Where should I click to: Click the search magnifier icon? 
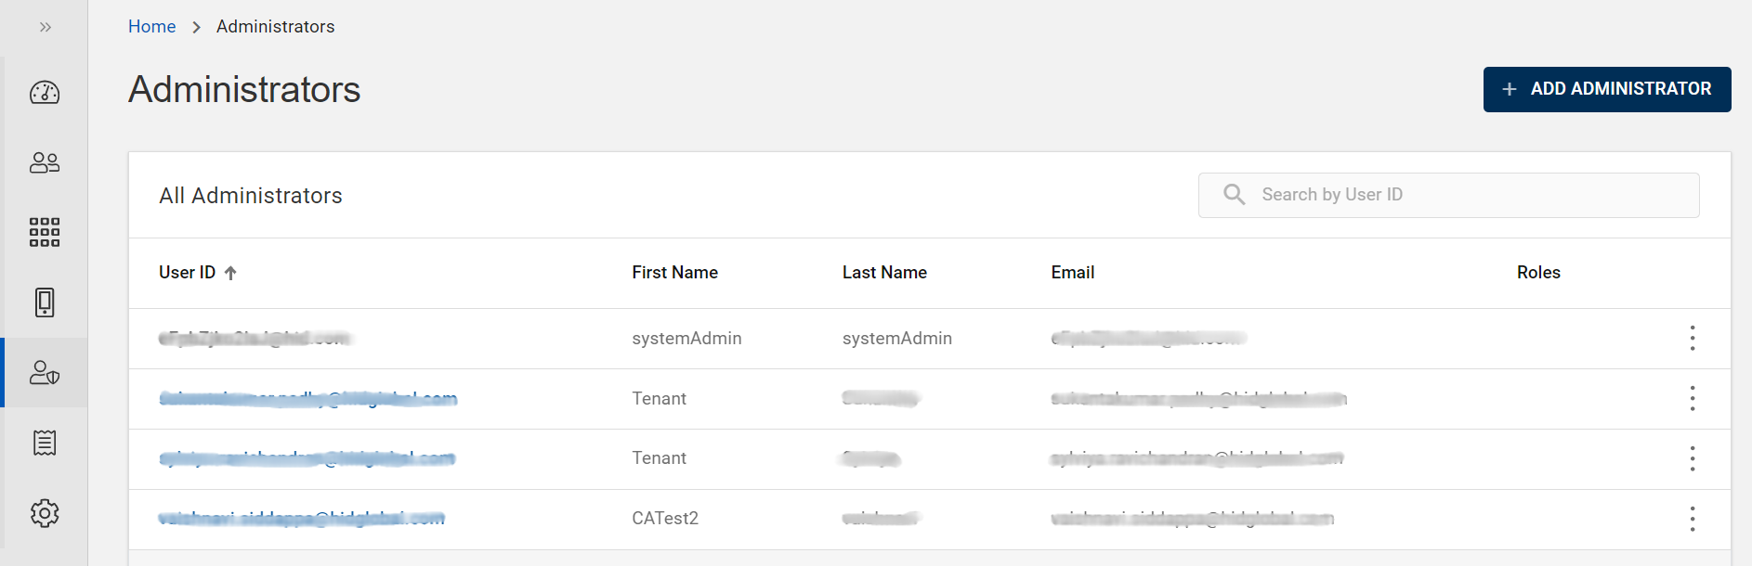[1234, 195]
